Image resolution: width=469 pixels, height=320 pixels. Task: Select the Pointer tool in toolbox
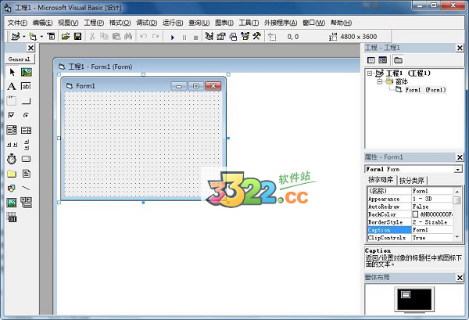(x=12, y=72)
